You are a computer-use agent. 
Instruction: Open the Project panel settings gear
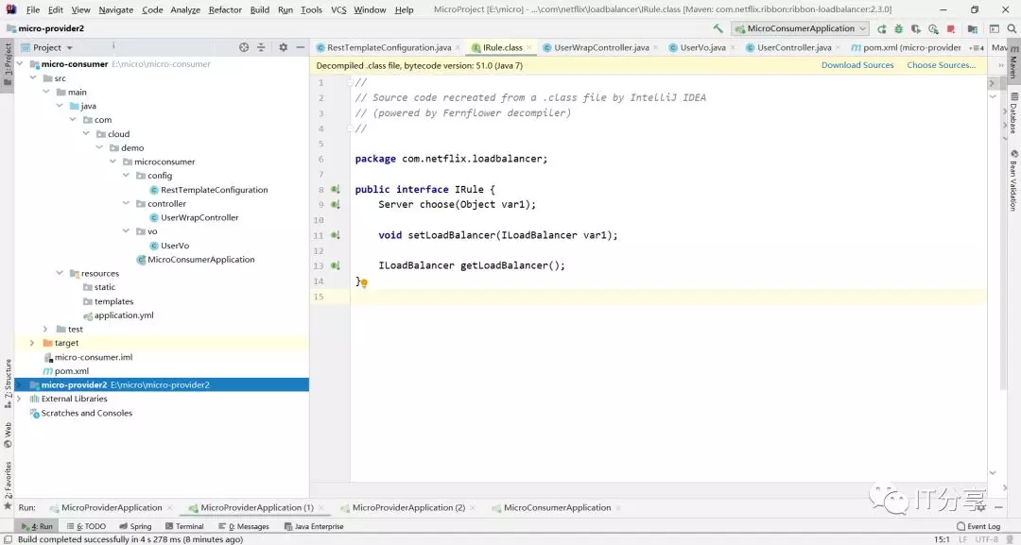pyautogui.click(x=284, y=47)
